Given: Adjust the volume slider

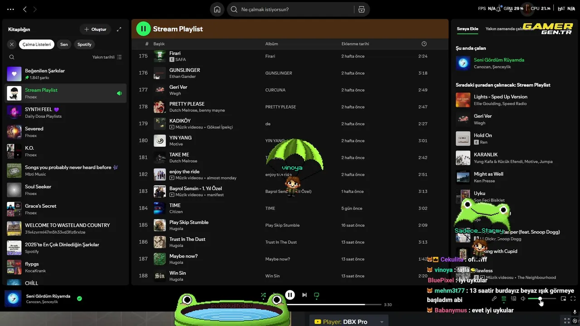Looking at the screenshot, I should 542,299.
